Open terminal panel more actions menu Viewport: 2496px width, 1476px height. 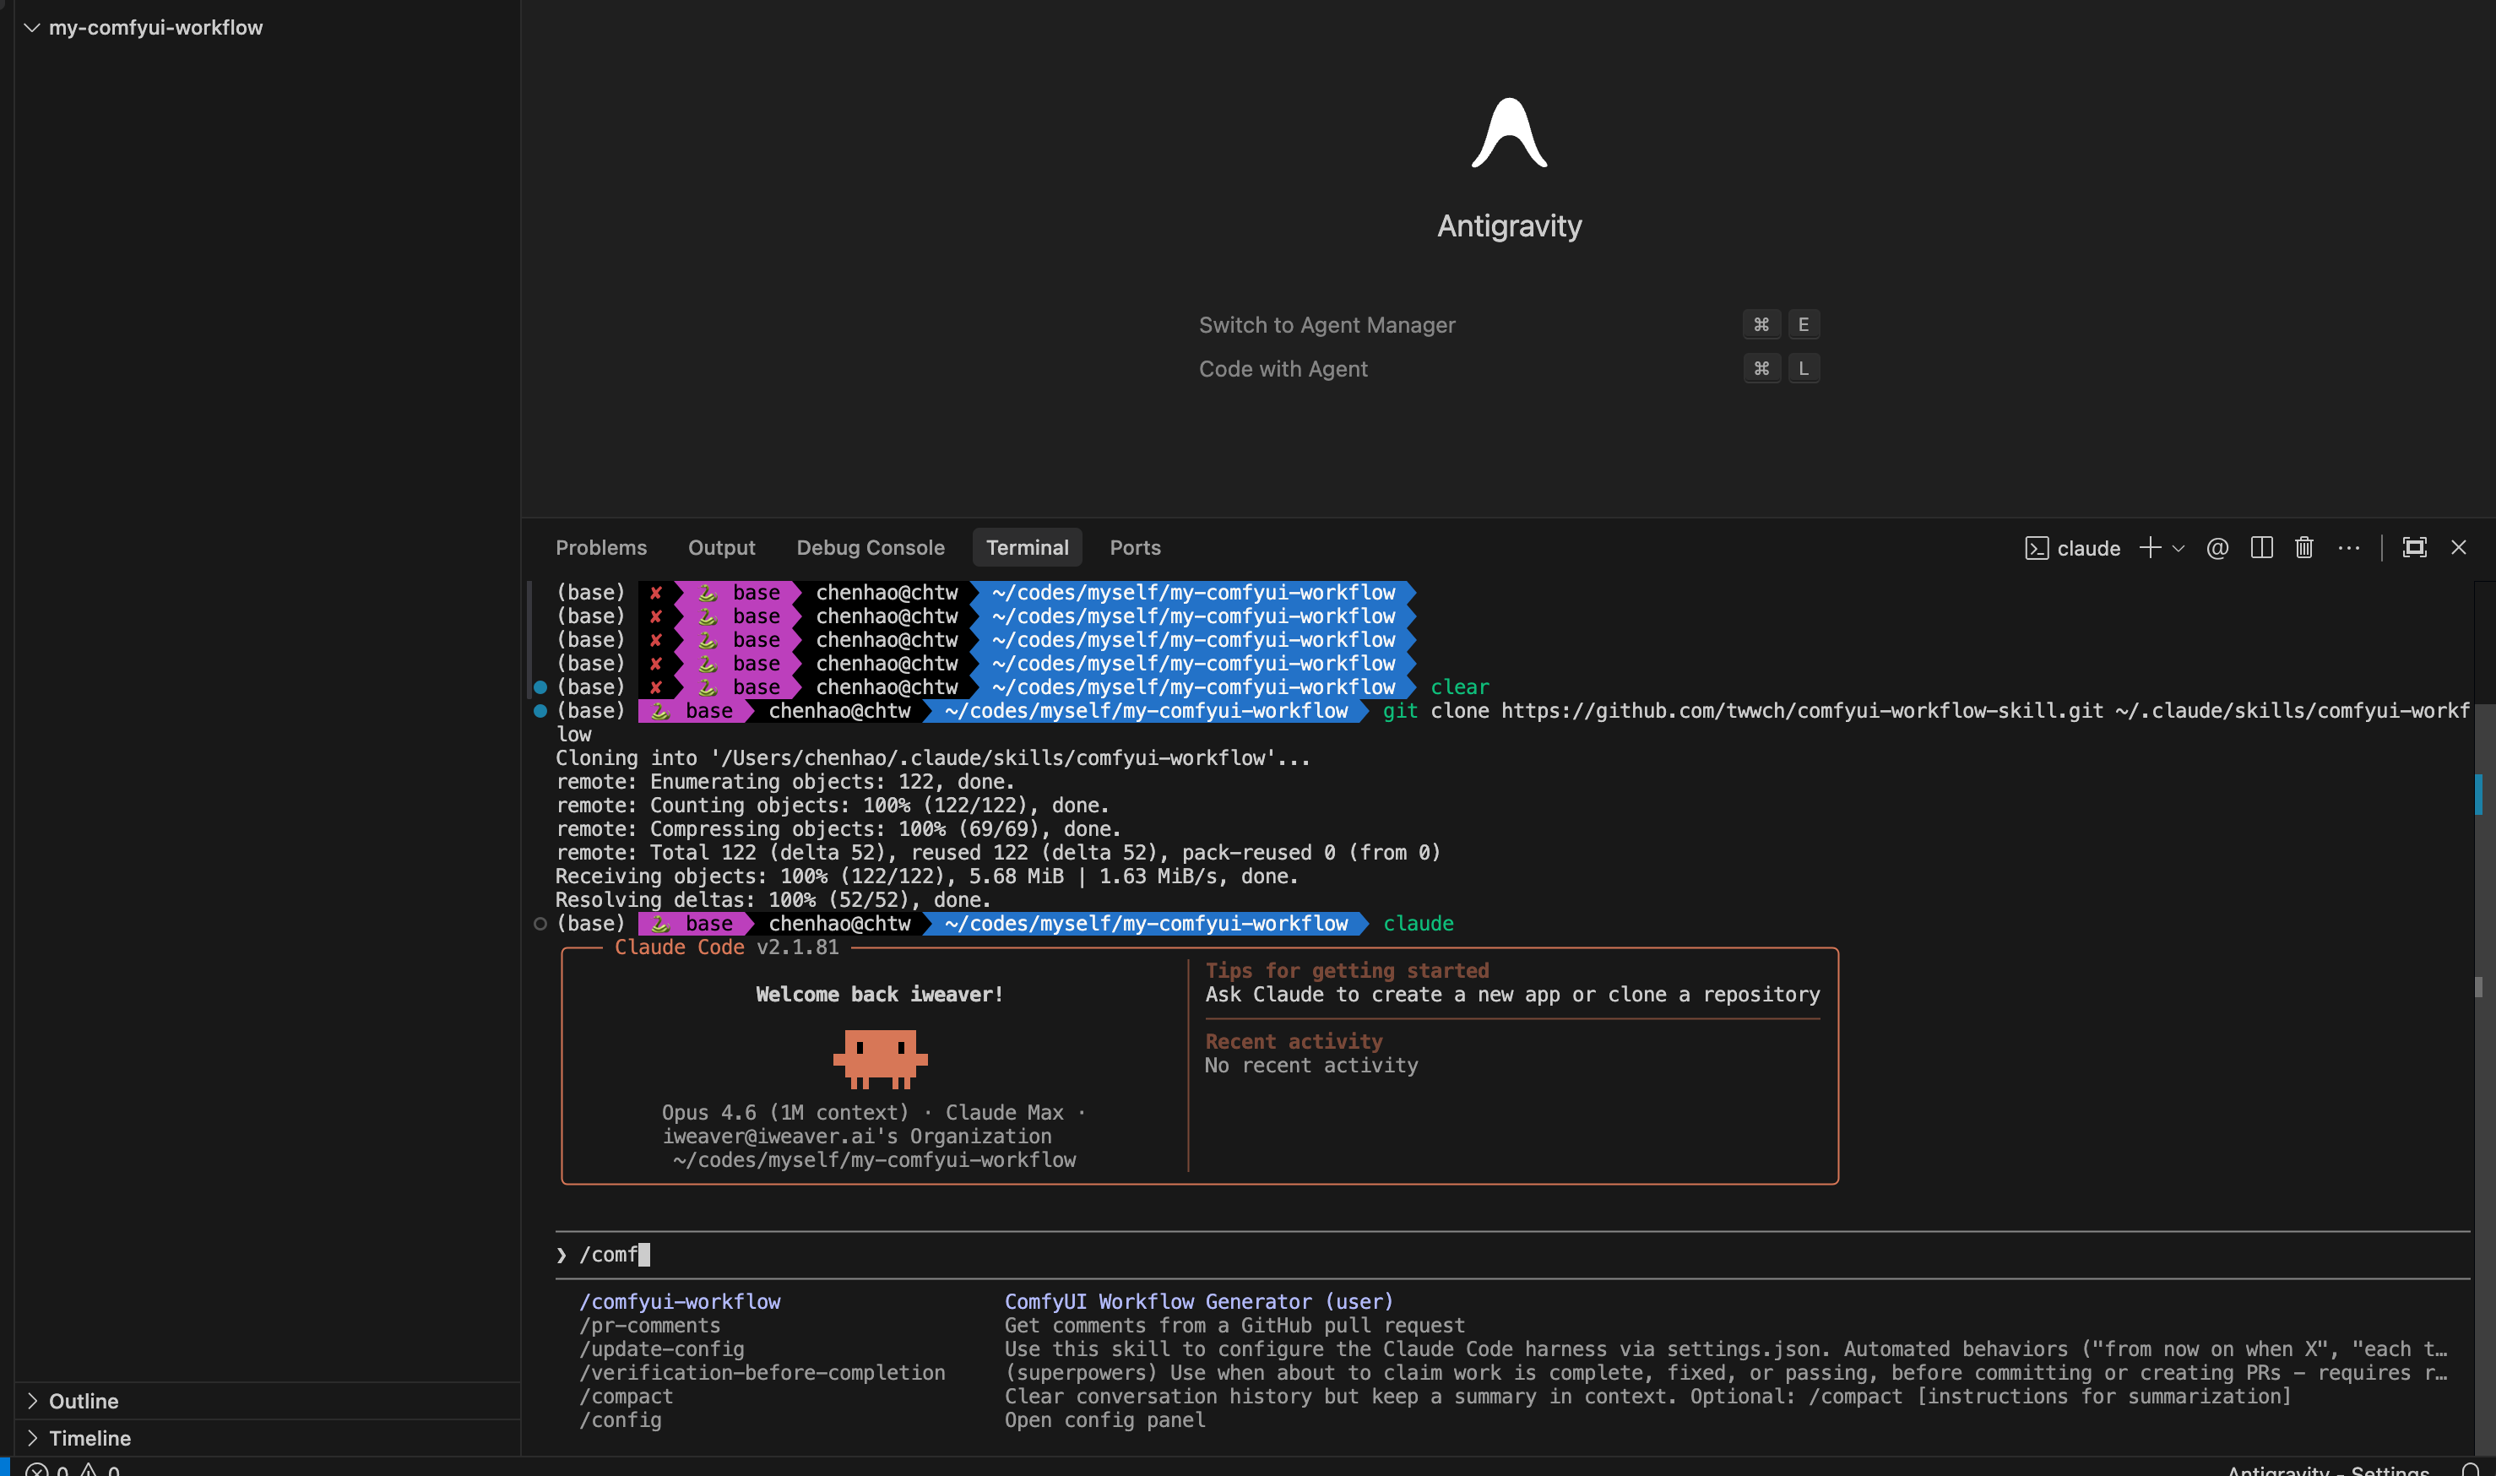[x=2349, y=548]
